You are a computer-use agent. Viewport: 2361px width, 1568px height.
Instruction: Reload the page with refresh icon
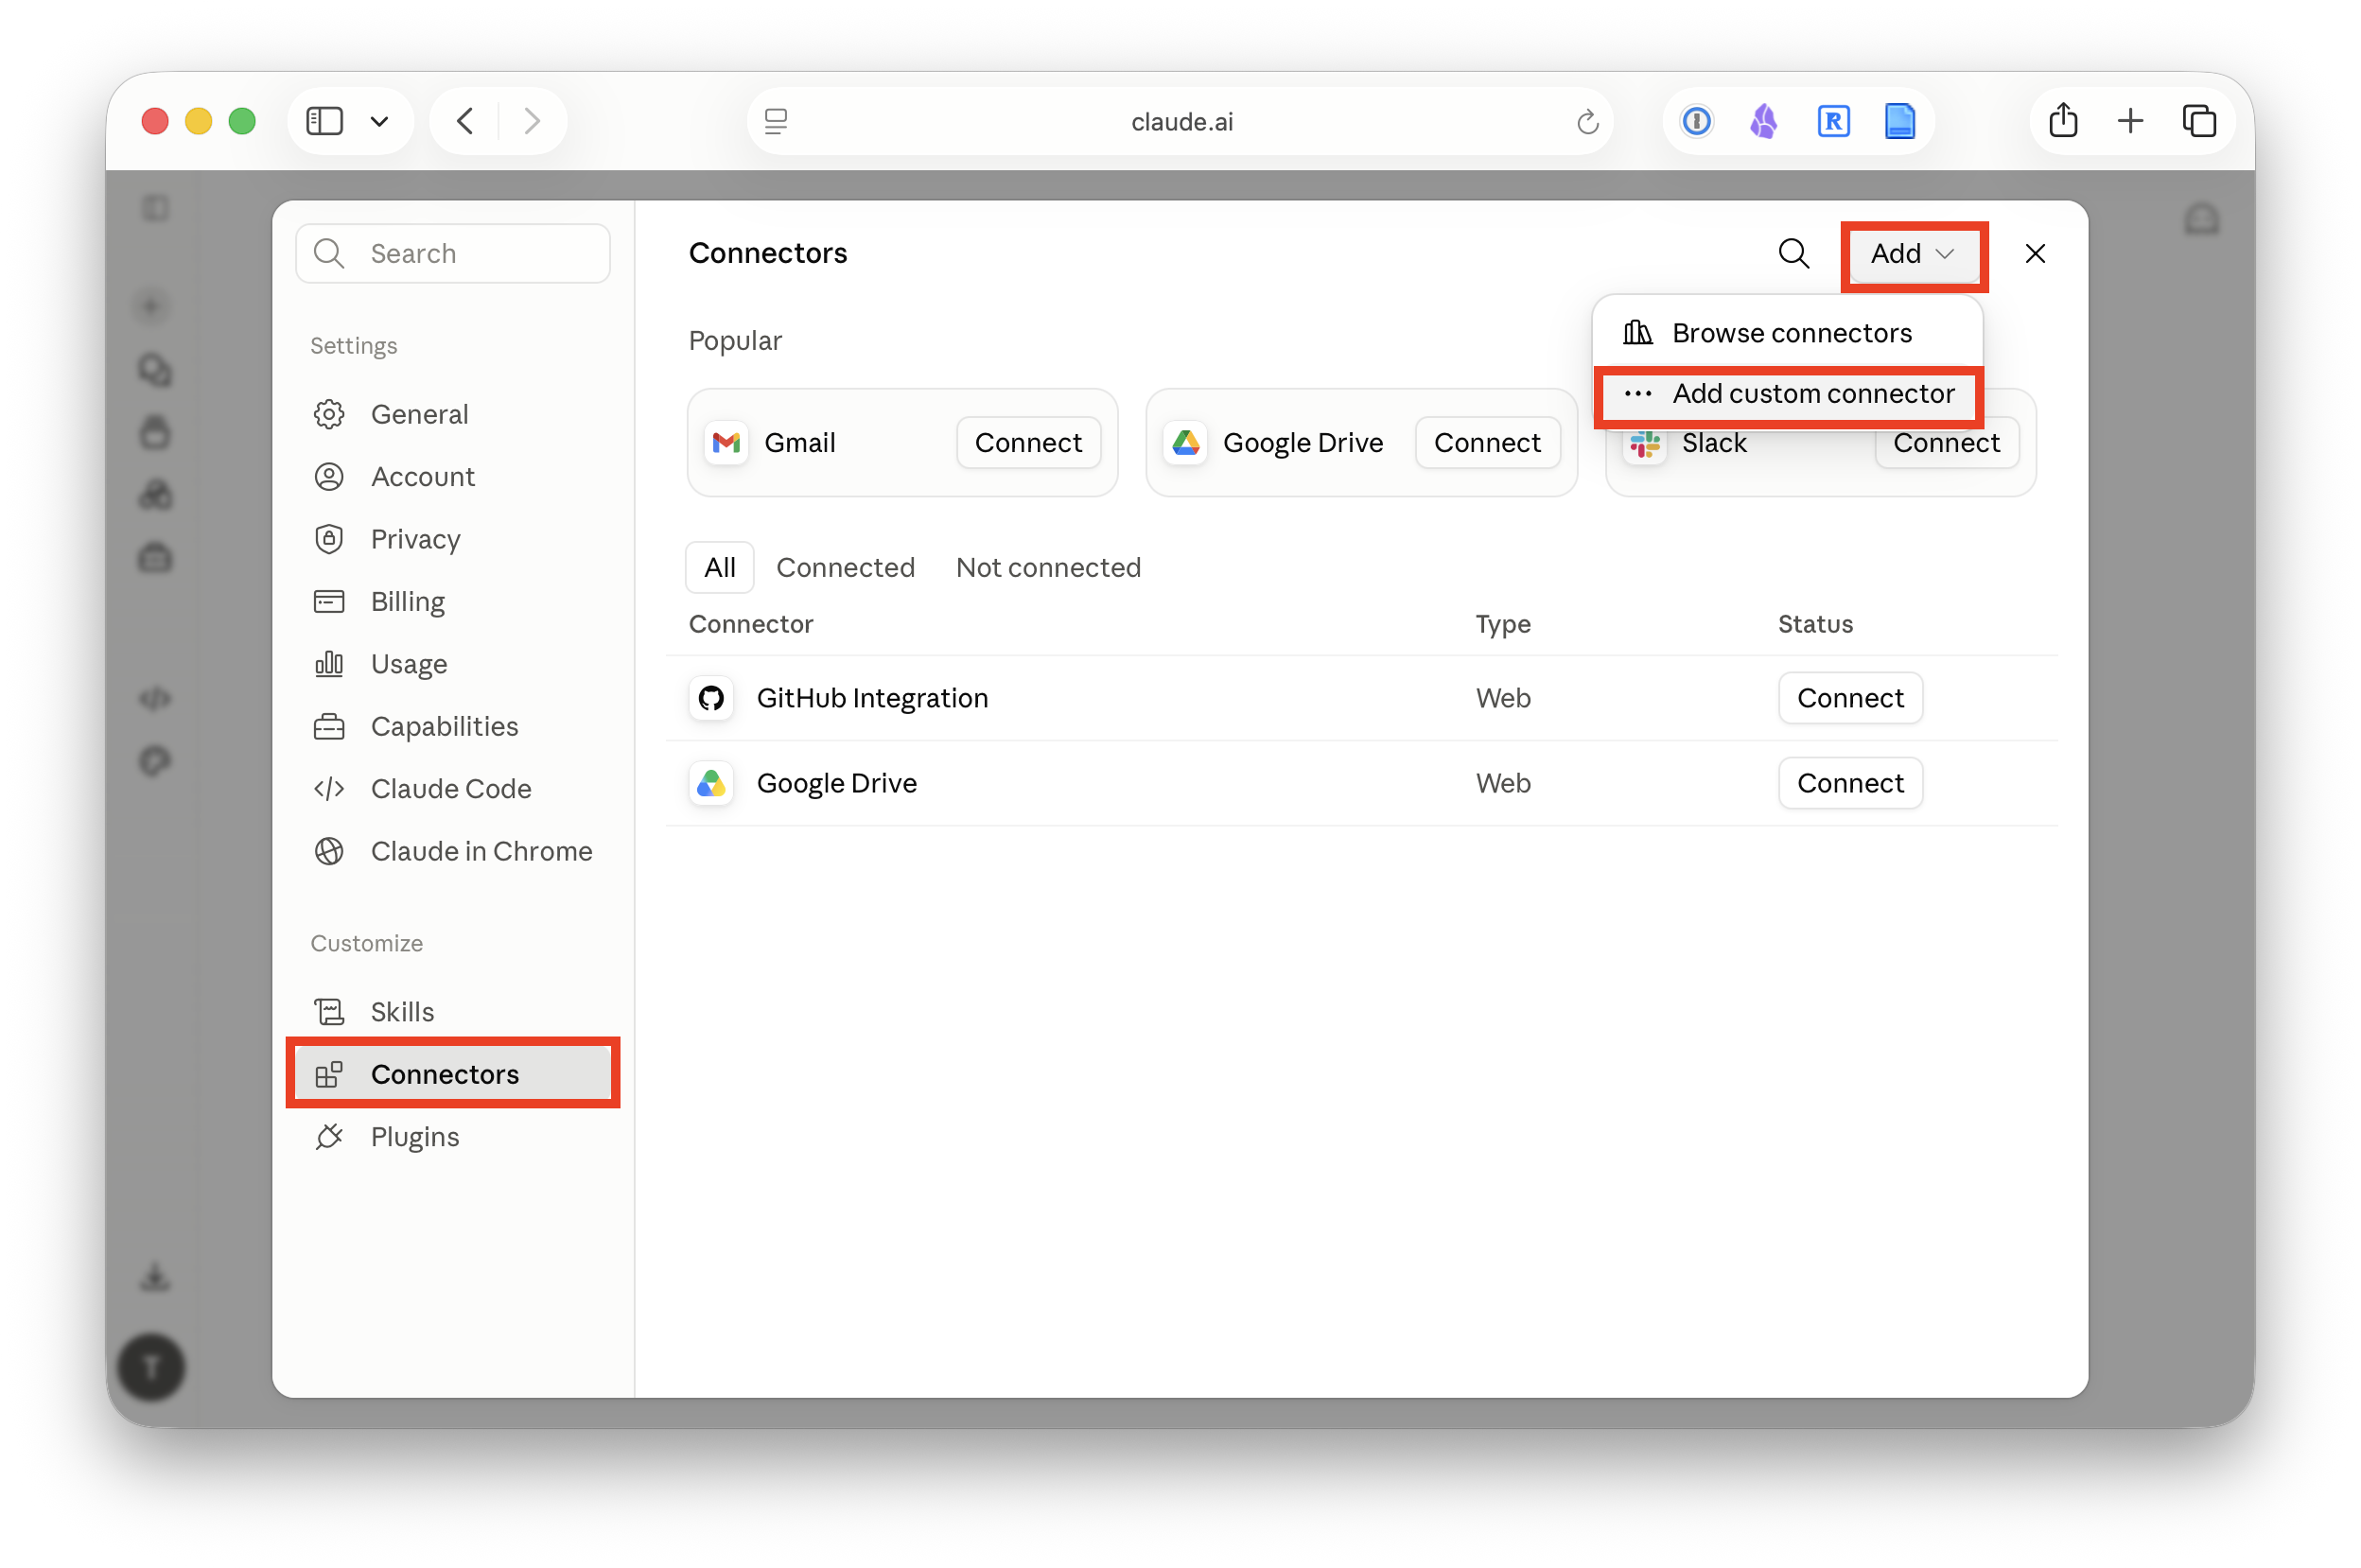coord(1587,122)
